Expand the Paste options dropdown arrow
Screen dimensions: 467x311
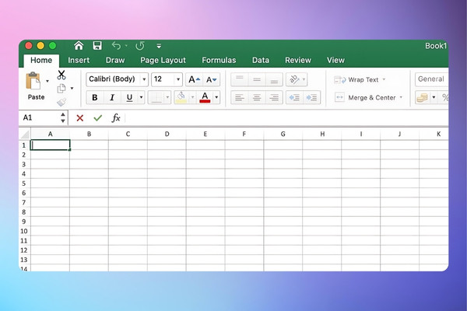click(x=47, y=81)
